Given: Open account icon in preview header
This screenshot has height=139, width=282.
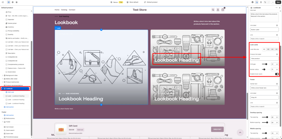Looking at the screenshot, I should [218, 10].
